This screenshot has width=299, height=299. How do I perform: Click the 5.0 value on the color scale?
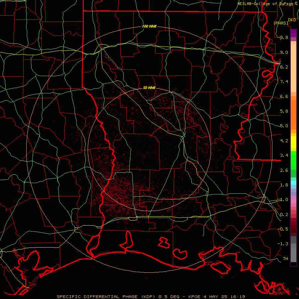pyautogui.click(x=284, y=126)
